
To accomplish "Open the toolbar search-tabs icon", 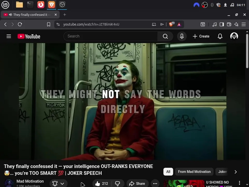I will click(203, 24).
